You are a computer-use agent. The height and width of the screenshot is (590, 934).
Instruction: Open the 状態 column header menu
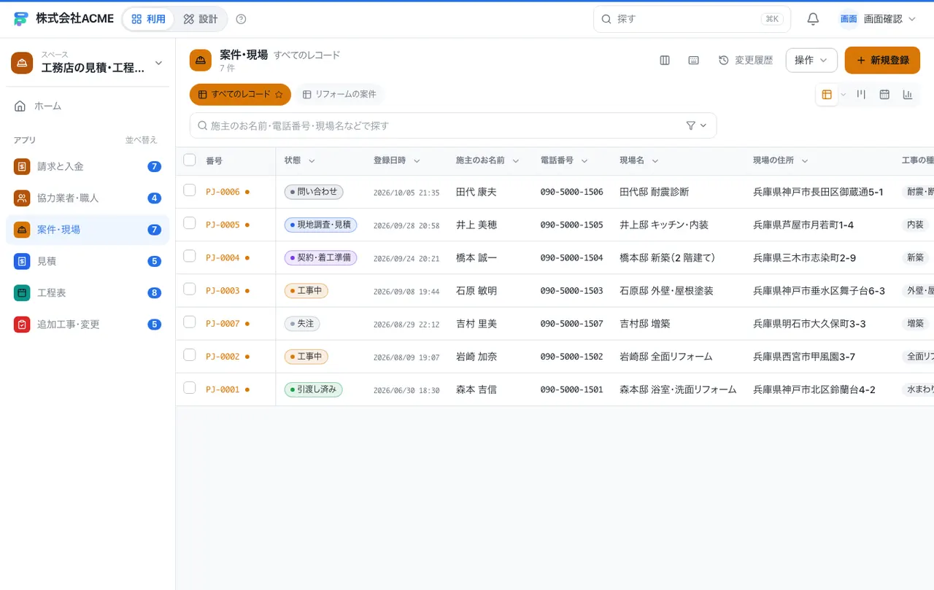tap(312, 160)
